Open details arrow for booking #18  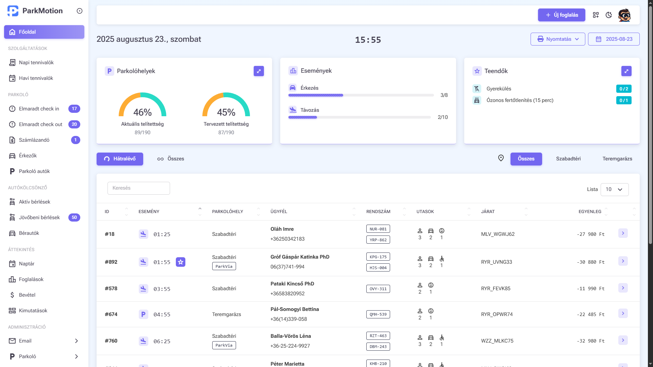click(623, 233)
